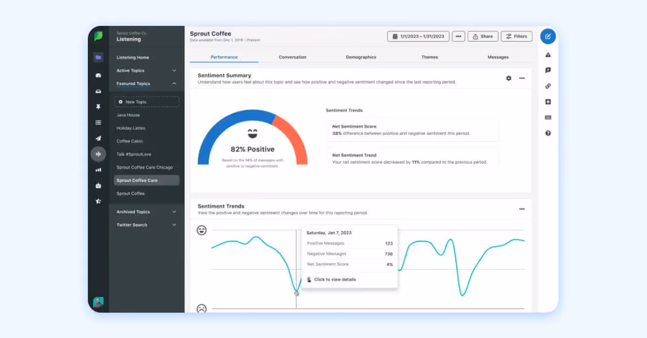
Task: Open the blue compose message button
Action: [548, 36]
